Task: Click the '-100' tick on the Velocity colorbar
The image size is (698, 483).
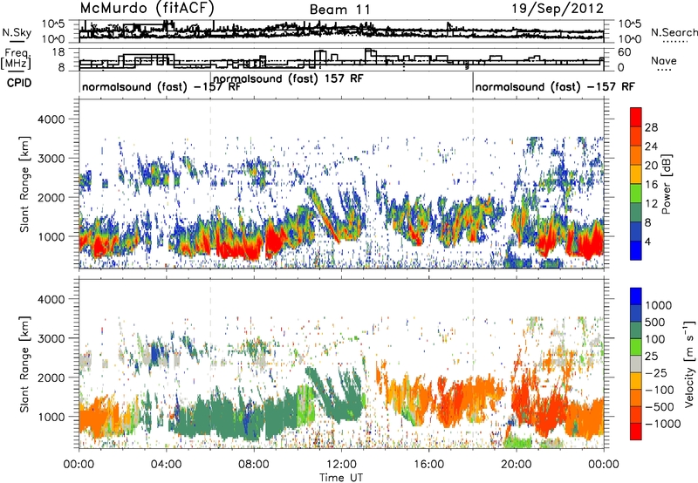Action: click(660, 390)
